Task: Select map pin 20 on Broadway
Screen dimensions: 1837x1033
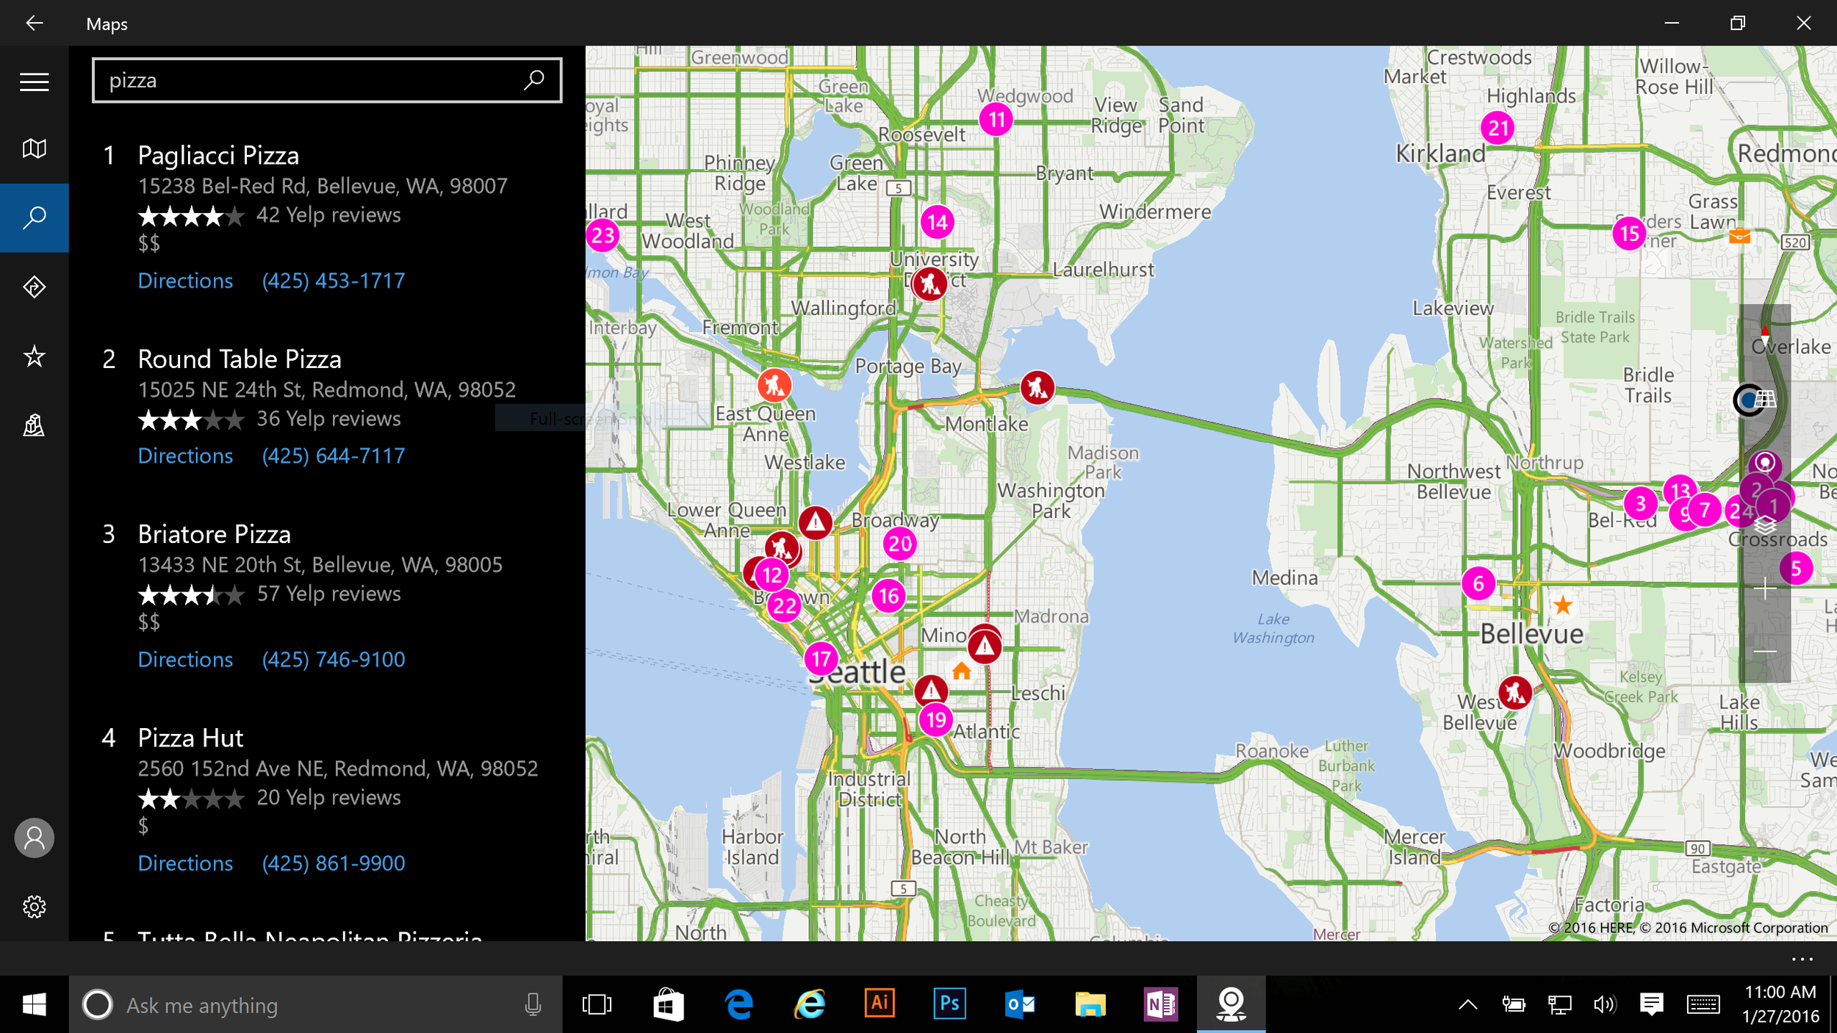Action: (900, 544)
